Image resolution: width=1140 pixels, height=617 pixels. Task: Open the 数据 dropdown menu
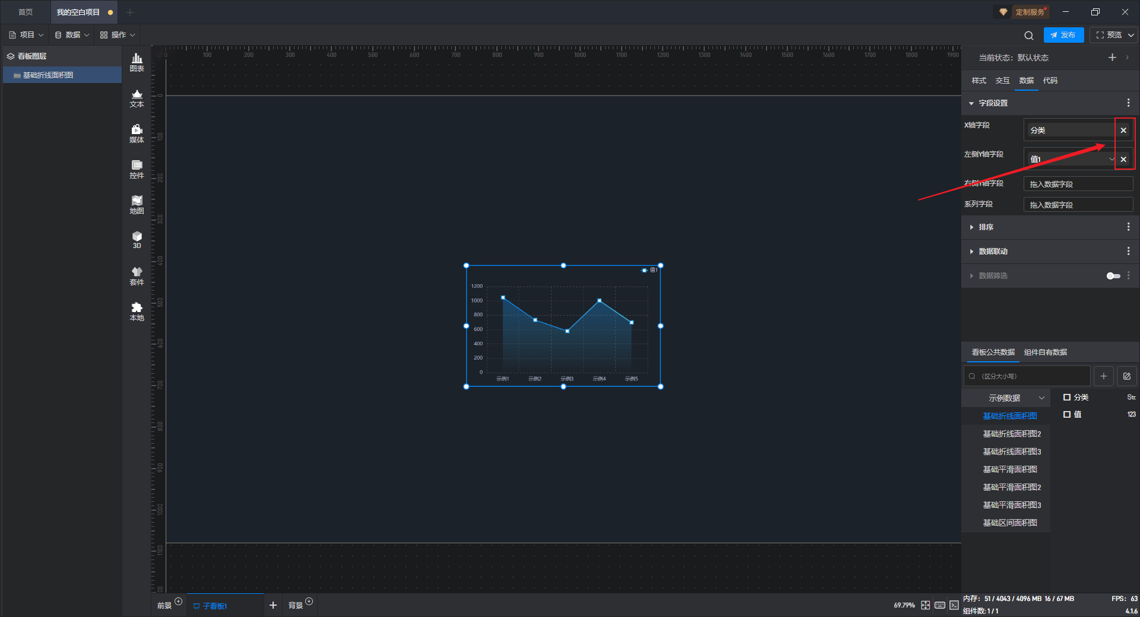pyautogui.click(x=72, y=35)
